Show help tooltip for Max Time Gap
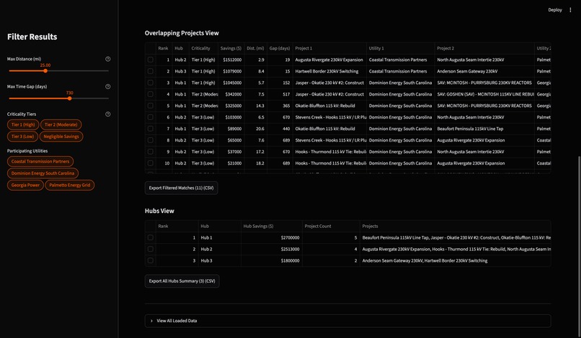This screenshot has height=338, width=581. (x=108, y=86)
